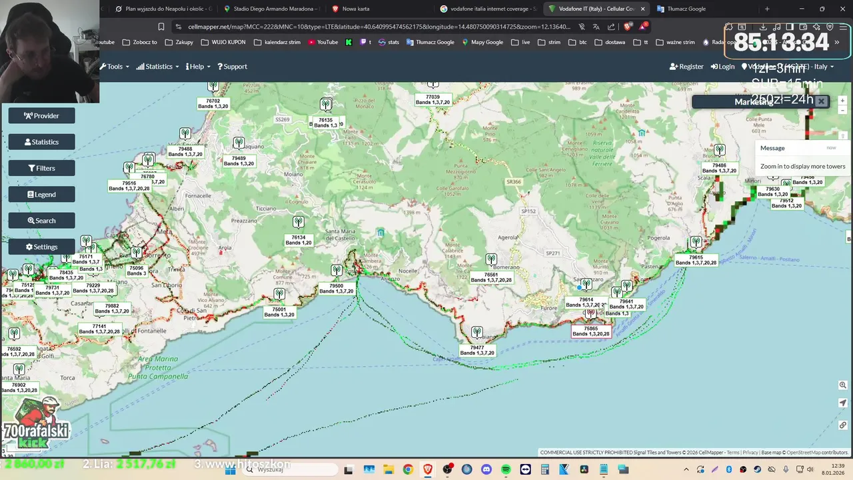Open the Vodafone Italy provider dropdown

(788, 67)
